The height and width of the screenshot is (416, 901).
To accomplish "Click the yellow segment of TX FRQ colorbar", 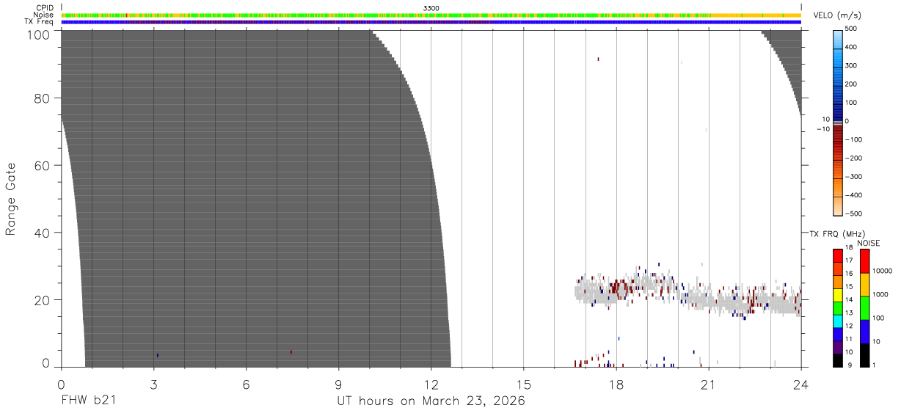I will [x=838, y=293].
